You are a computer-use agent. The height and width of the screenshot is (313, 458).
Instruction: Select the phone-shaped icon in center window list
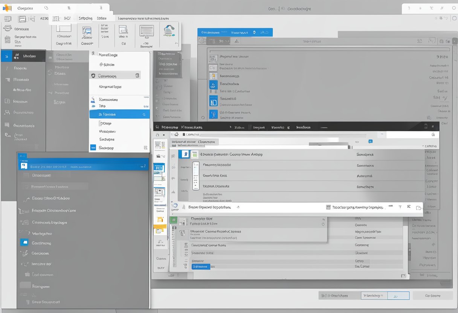pyautogui.click(x=195, y=176)
